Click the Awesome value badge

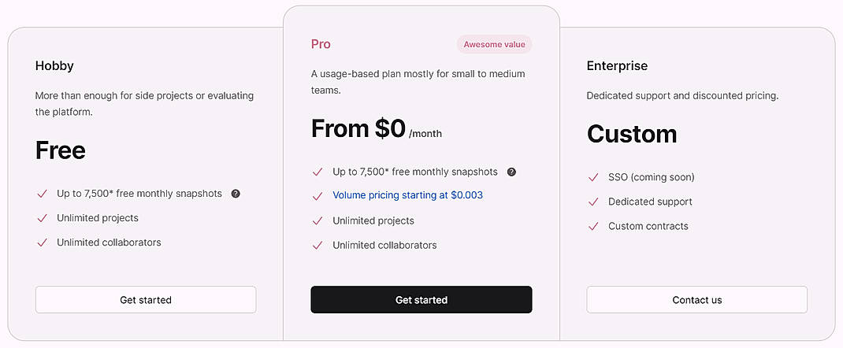coord(494,44)
